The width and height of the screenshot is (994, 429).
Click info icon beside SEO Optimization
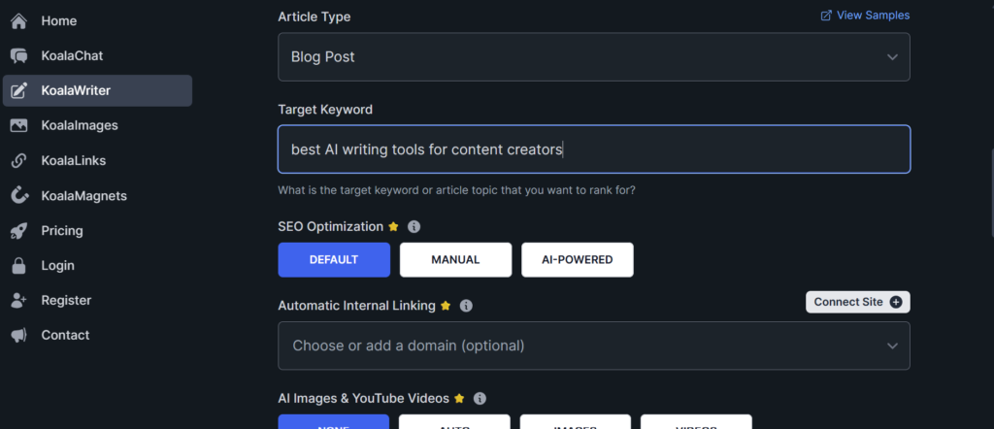[x=414, y=227]
